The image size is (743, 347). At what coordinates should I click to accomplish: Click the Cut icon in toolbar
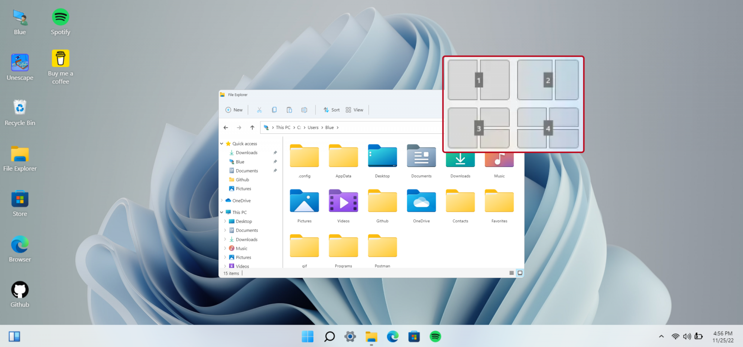259,110
